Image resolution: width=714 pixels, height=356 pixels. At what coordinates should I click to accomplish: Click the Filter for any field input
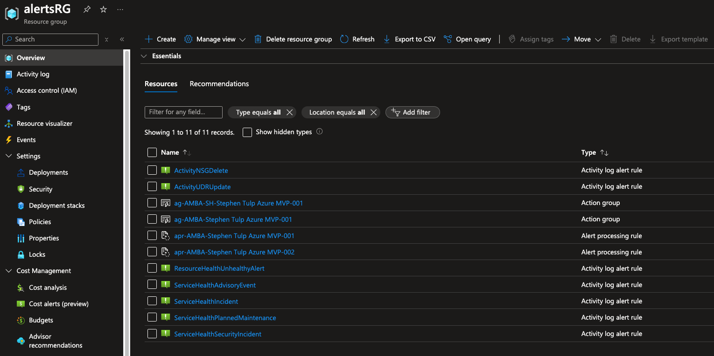point(183,112)
